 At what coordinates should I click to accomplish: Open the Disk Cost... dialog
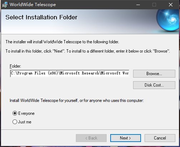pos(154,85)
